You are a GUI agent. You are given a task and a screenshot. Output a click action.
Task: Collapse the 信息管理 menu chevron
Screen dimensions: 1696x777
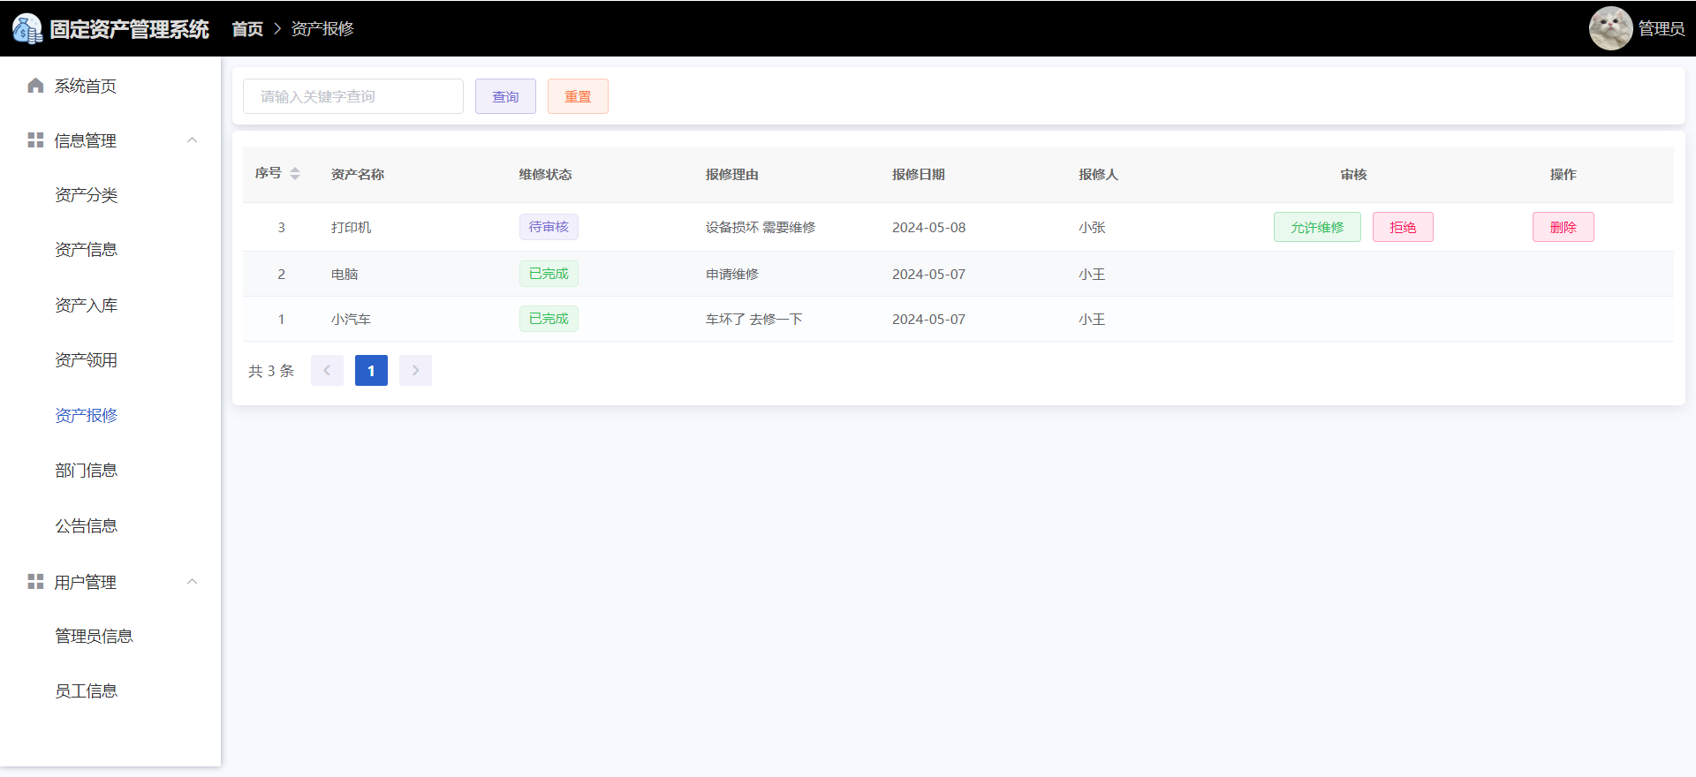[x=192, y=140]
